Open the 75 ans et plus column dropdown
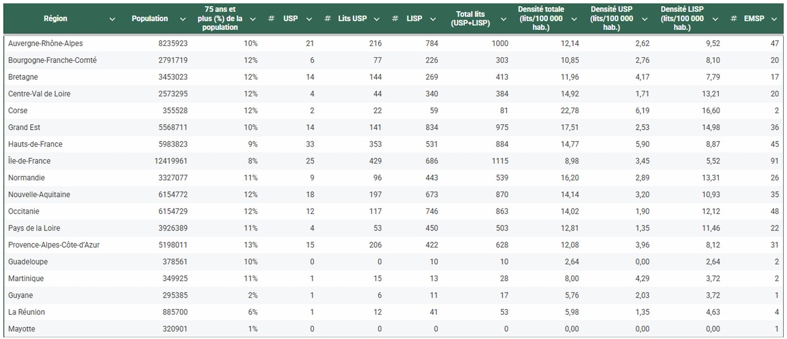Viewport: 787px width, 339px height. pyautogui.click(x=253, y=19)
